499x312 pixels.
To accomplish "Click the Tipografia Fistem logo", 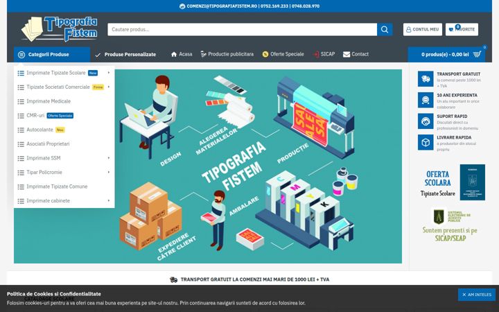I will point(60,29).
